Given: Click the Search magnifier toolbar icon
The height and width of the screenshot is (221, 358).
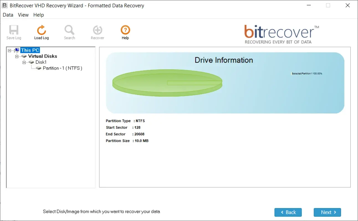Looking at the screenshot, I should pyautogui.click(x=69, y=30).
